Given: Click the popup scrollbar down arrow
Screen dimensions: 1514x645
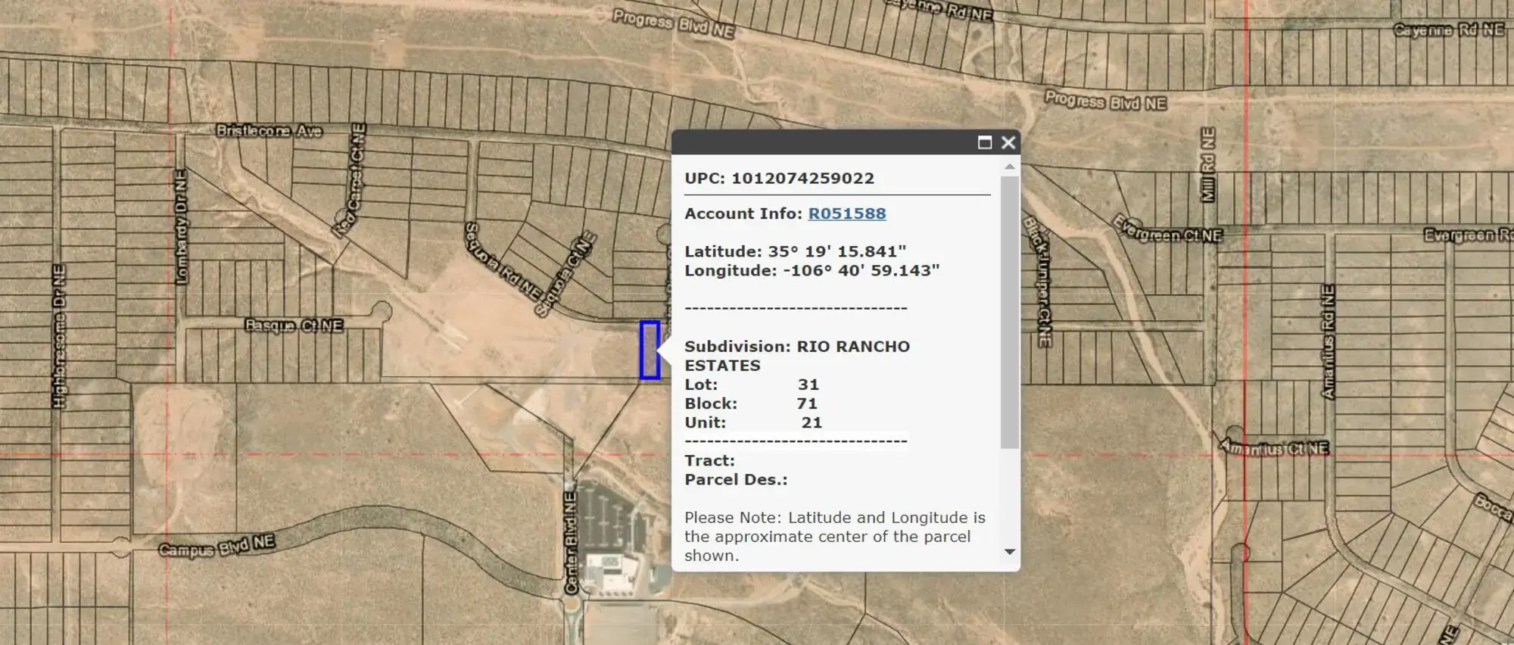Looking at the screenshot, I should [1009, 552].
